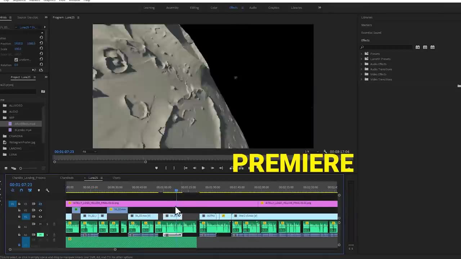Switch to Learning workspace
The image size is (461, 259).
coord(149,8)
